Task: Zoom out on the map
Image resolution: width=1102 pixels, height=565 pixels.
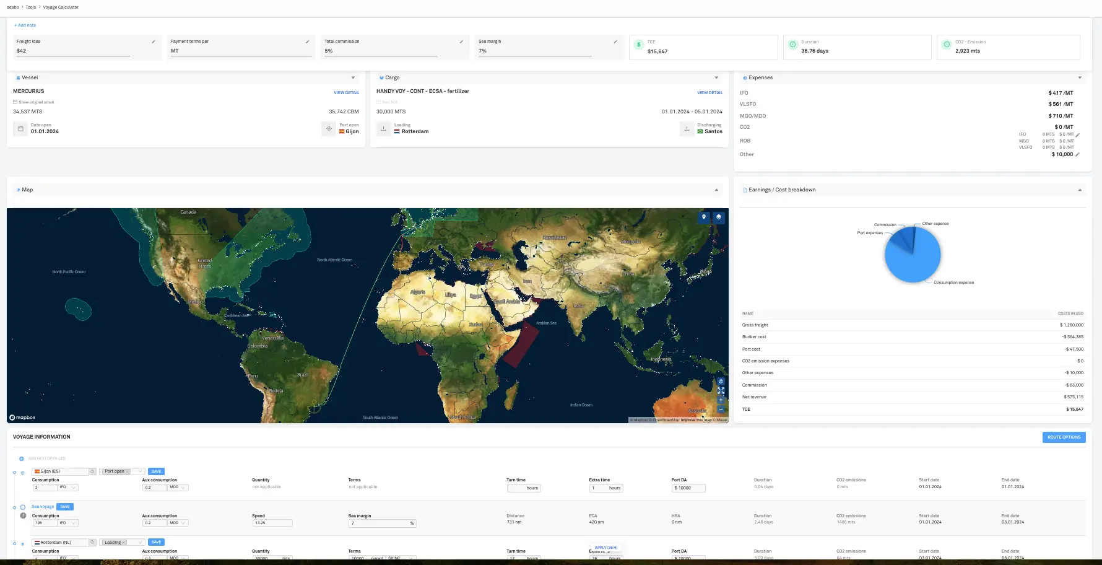Action: click(x=721, y=410)
